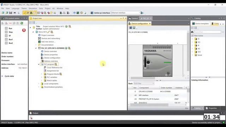Open the File menu
Viewport: 226px width, 127px height.
click(2, 8)
